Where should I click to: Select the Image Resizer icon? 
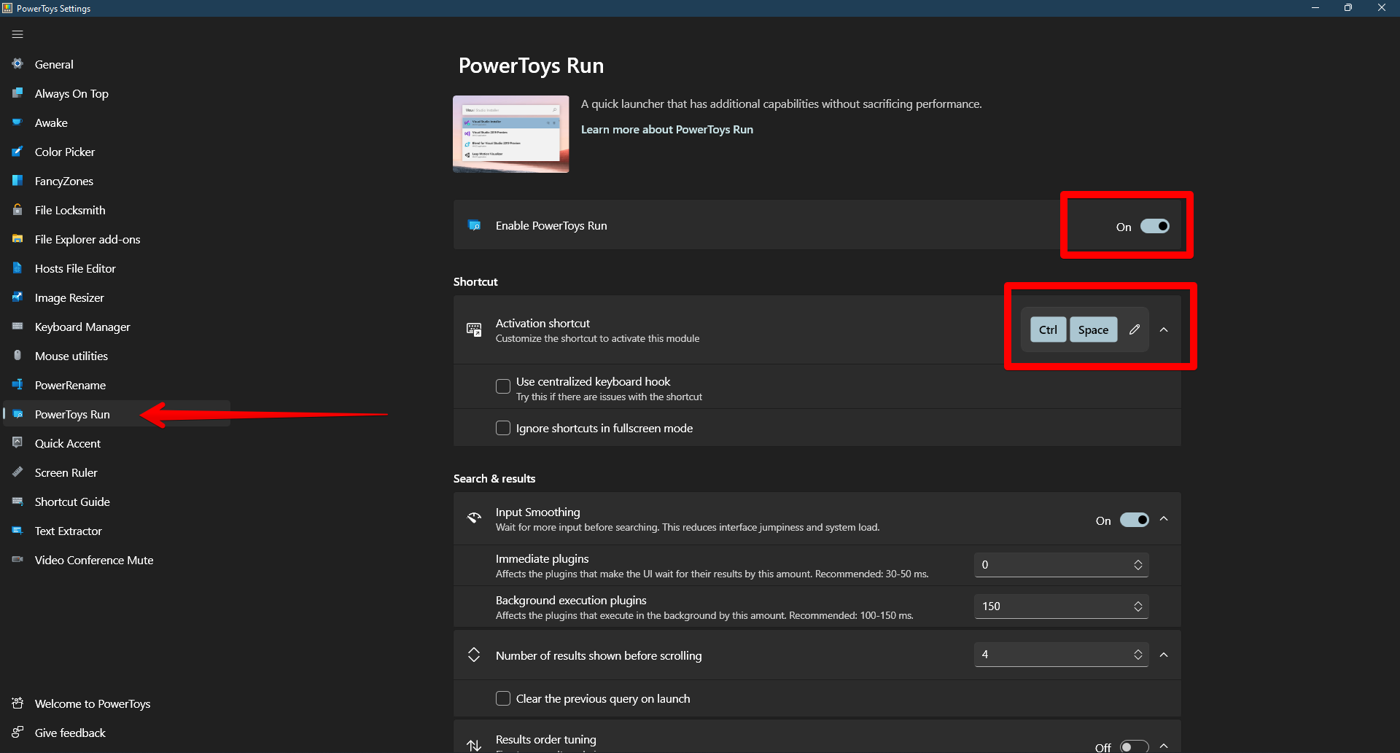pos(17,297)
